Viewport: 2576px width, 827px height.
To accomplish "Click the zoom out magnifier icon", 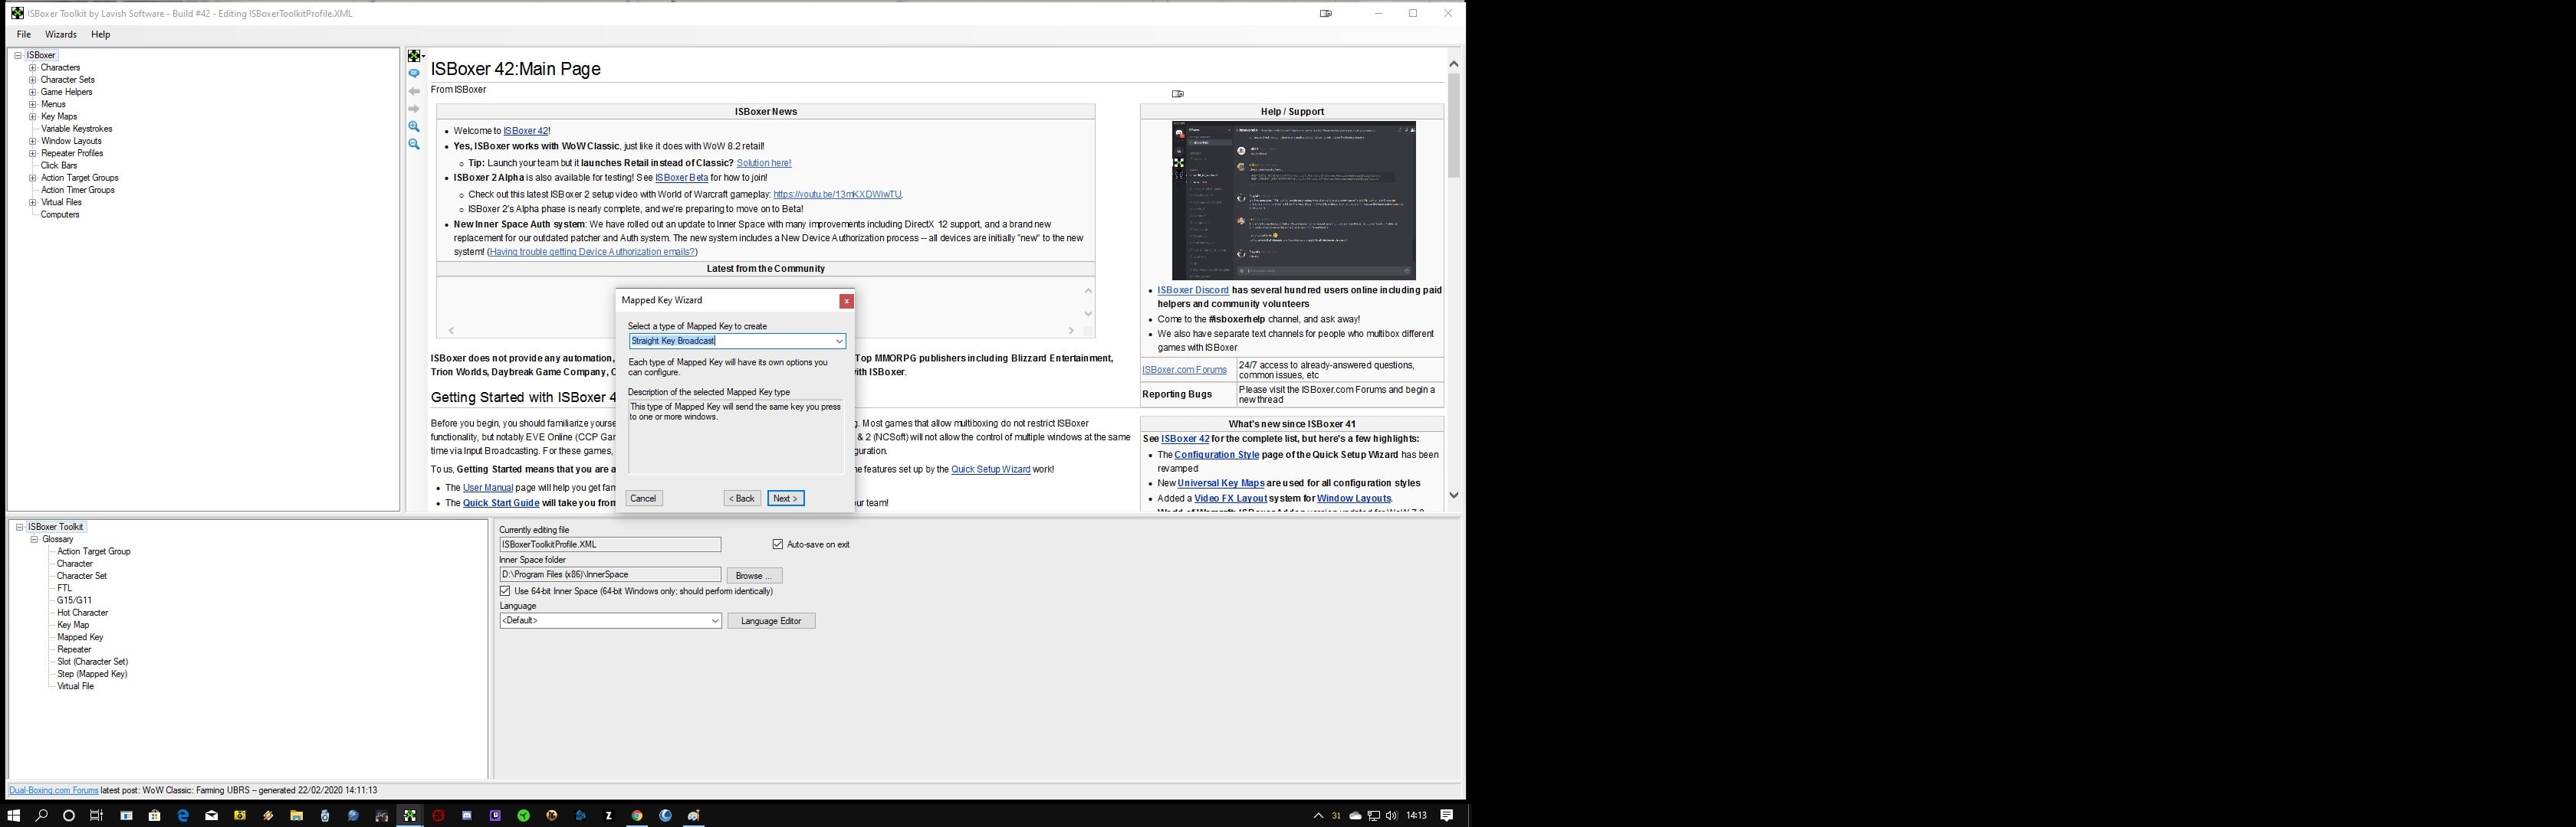I will pos(414,145).
